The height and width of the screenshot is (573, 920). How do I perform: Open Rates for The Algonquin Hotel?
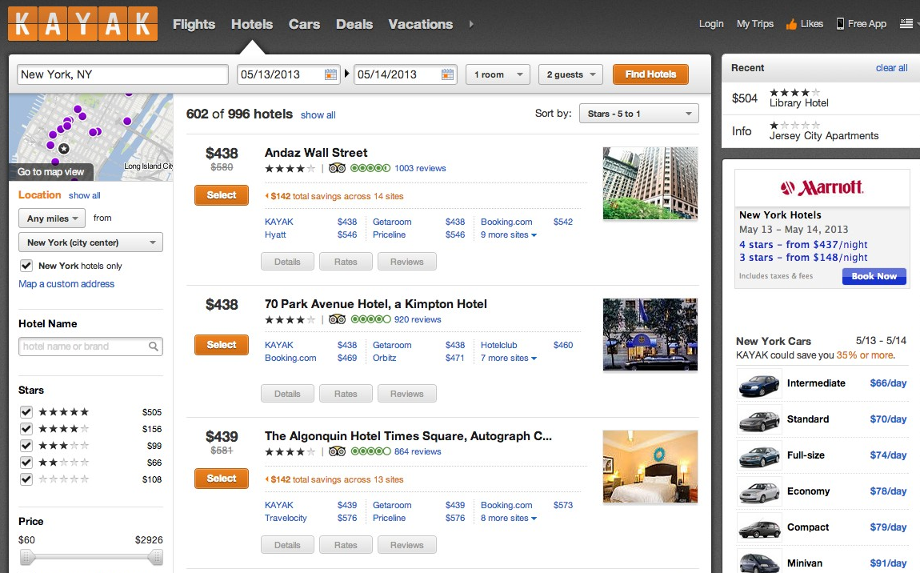click(346, 545)
